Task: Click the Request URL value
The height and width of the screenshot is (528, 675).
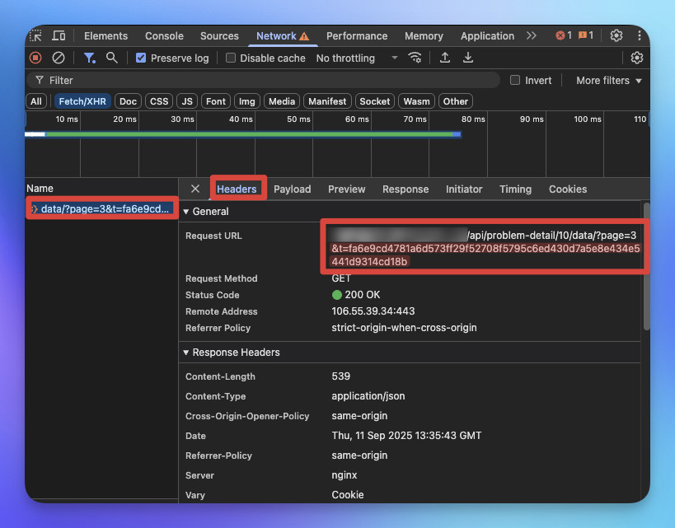Action: [485, 248]
